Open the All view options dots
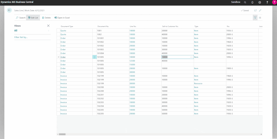Viewport: 277px width, 139px height. (x=49, y=31)
